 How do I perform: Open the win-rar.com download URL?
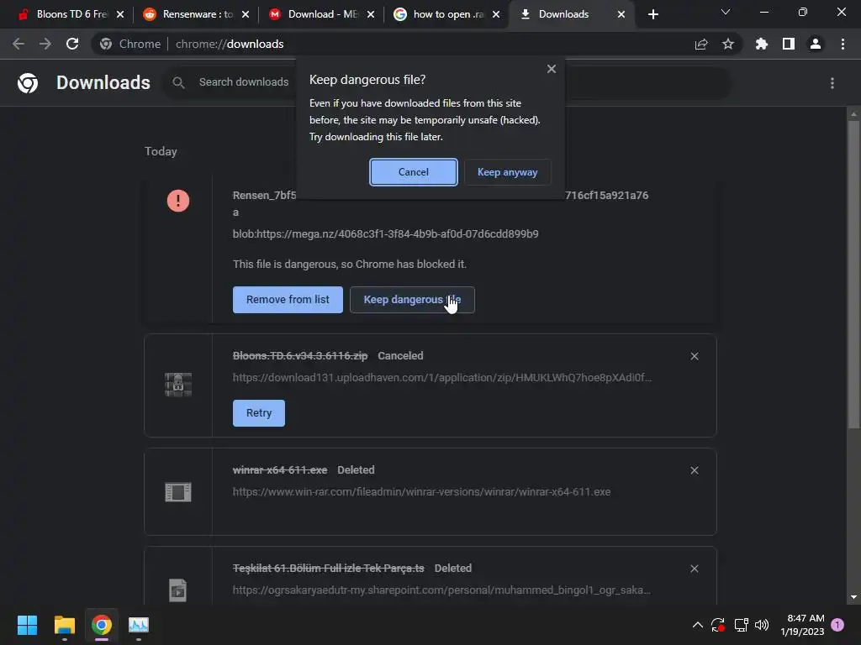pyautogui.click(x=421, y=492)
